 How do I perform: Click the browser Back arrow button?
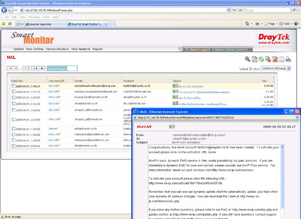(4, 10)
